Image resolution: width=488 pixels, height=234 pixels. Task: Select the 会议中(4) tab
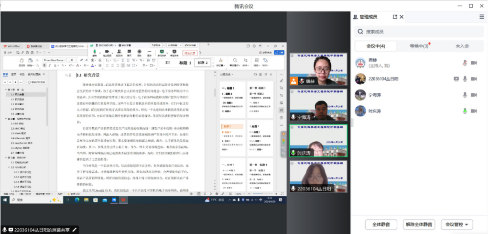click(375, 46)
